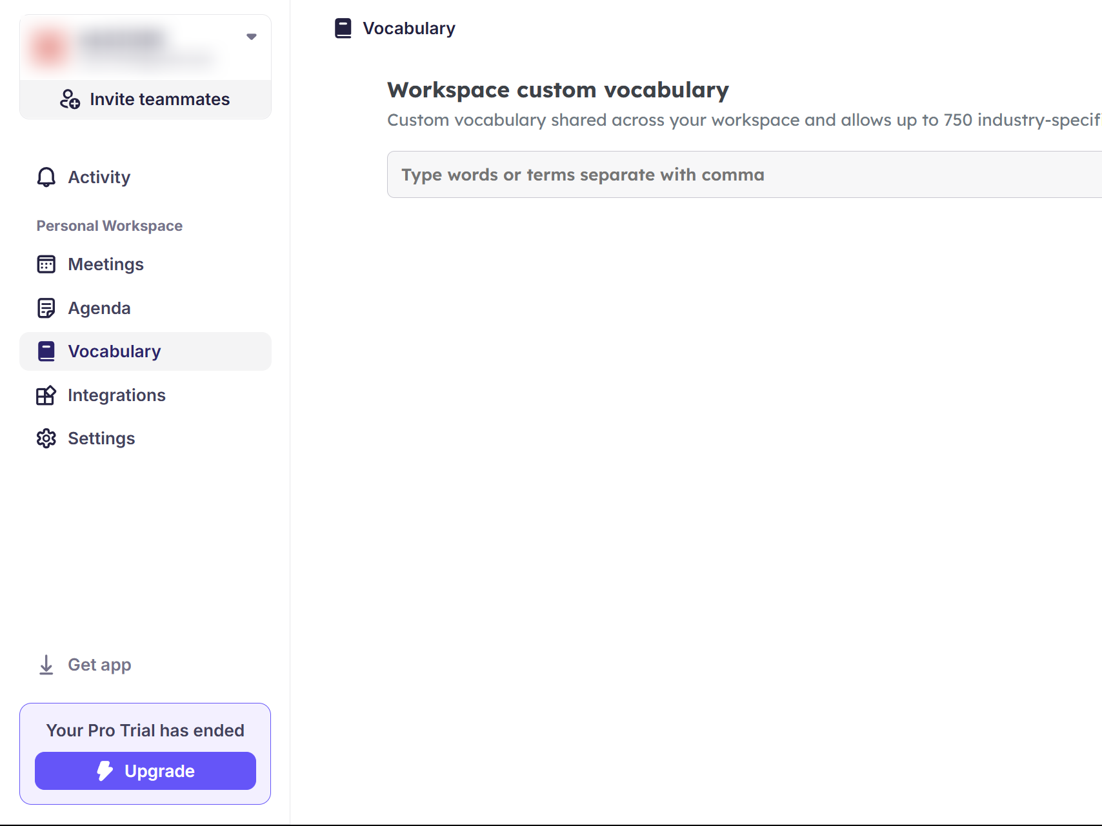The height and width of the screenshot is (826, 1102).
Task: Select the Integrations label in the sidebar
Action: point(117,395)
